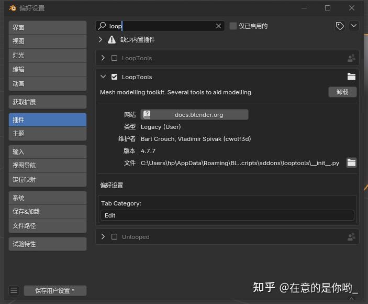Open the 主题 themes tab
Screen dimensions: 368x304
(x=48, y=134)
